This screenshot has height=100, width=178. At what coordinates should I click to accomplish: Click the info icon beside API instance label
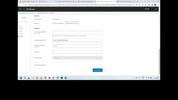tap(45, 32)
